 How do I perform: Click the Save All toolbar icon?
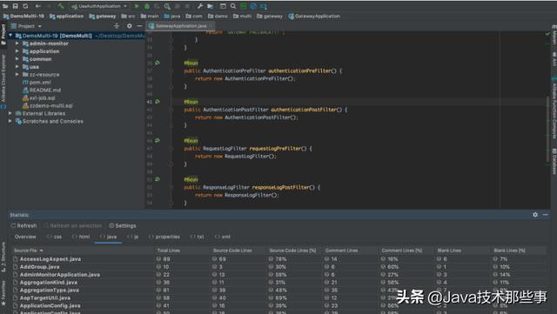tap(16, 6)
